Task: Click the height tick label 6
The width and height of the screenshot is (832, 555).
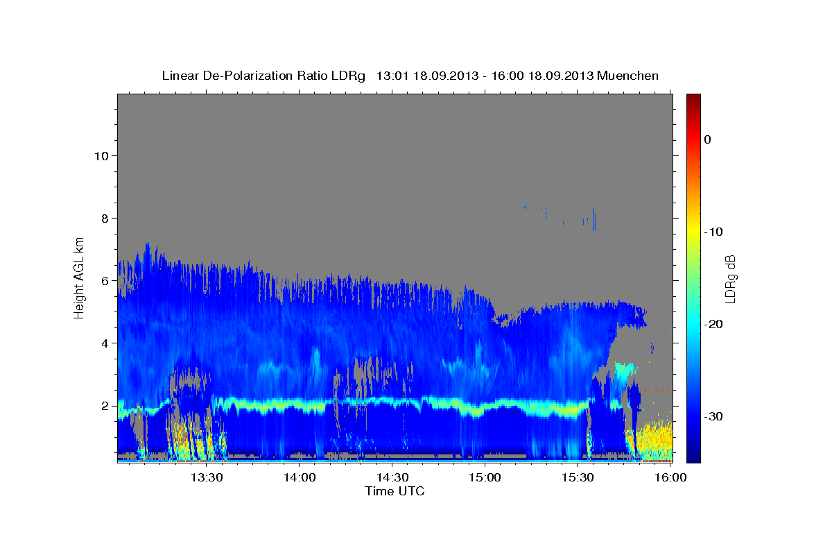Action: coord(104,280)
